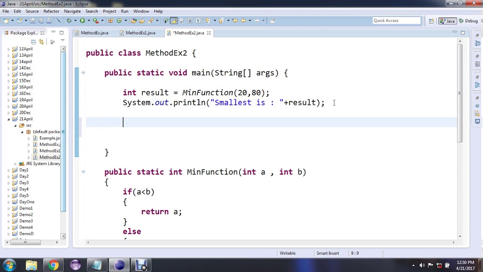Click Smart Insert status bar entry

[x=328, y=253]
